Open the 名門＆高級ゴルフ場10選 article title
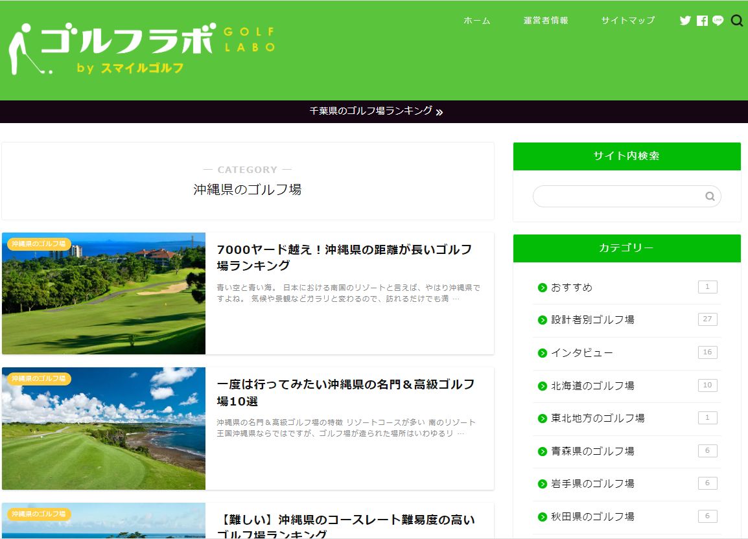The image size is (748, 539). point(346,393)
